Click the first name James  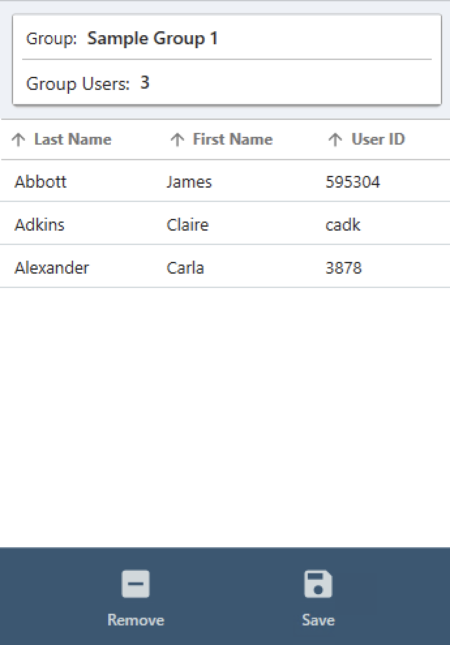click(x=189, y=182)
